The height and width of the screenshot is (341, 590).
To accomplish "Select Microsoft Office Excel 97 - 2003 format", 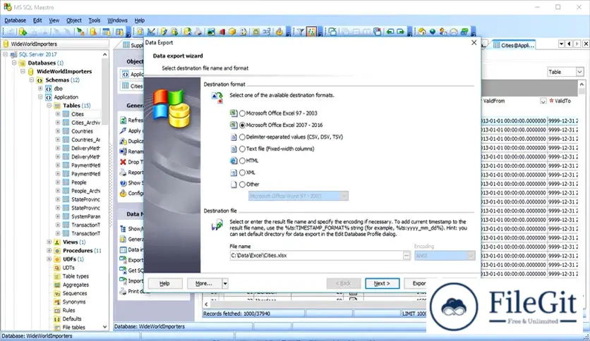I will pyautogui.click(x=242, y=113).
